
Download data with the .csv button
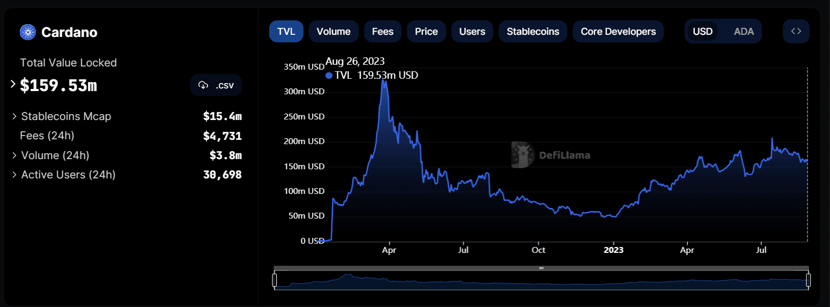pyautogui.click(x=216, y=85)
